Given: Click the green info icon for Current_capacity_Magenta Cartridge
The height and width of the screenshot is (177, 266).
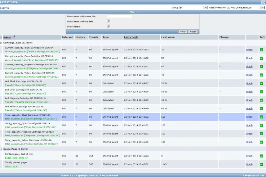Looking at the screenshot, I should point(261,67).
